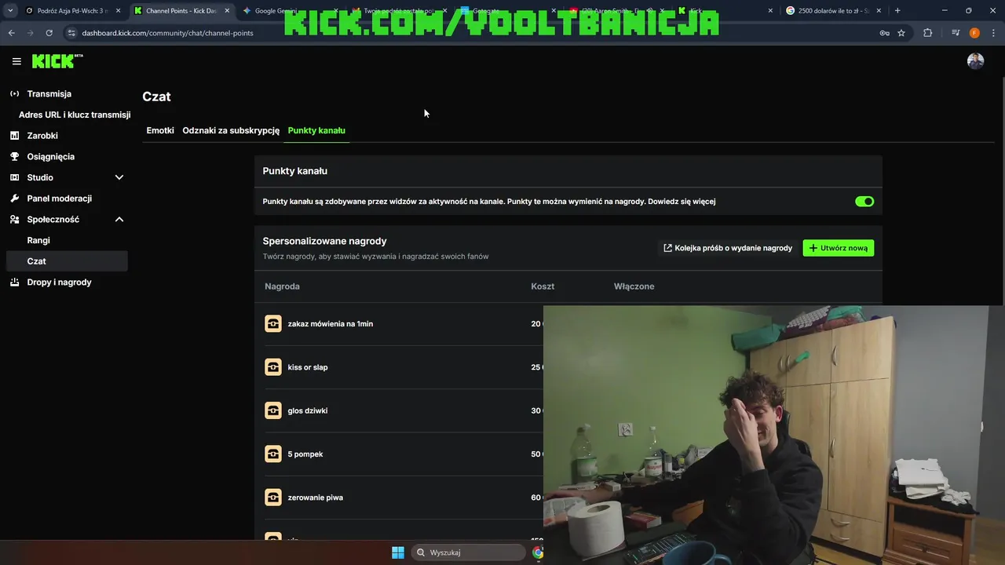
Task: Open Osiągnięcia in the sidebar
Action: pyautogui.click(x=50, y=156)
